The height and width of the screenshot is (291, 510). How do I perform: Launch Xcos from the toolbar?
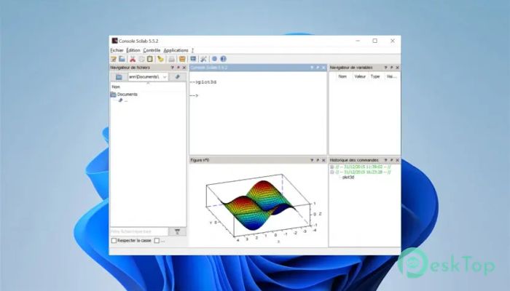(x=193, y=59)
